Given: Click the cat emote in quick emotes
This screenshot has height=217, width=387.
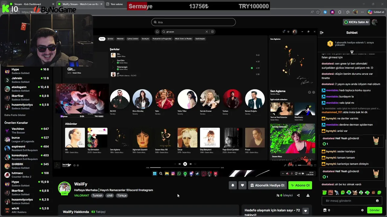Looking at the screenshot, I should pyautogui.click(x=355, y=192).
